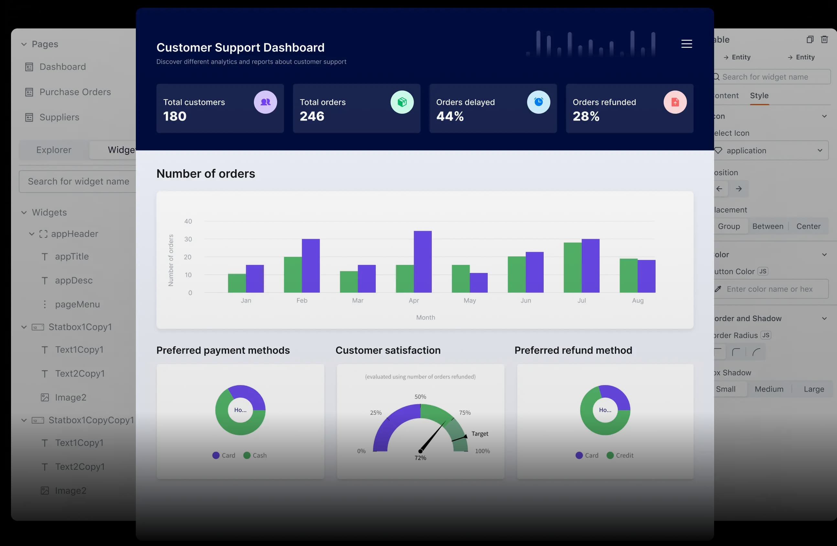This screenshot has width=837, height=546.
Task: Collapse the appHeader tree node
Action: pyautogui.click(x=32, y=234)
